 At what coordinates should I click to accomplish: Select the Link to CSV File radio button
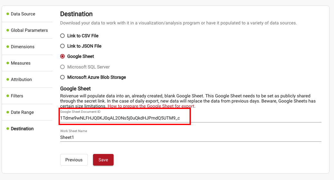coord(62,36)
